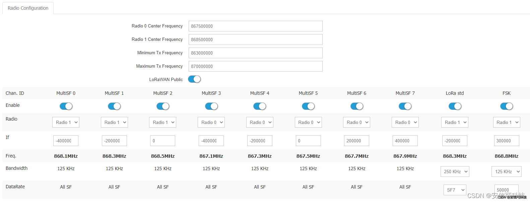Click the MultiSF 5 If field

click(308, 141)
